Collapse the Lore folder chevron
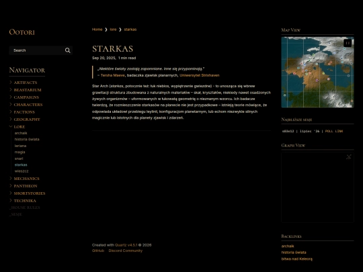This screenshot has width=363, height=272. click(11, 126)
